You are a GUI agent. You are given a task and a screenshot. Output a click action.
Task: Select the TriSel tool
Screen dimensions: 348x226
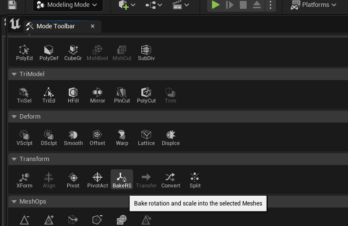point(24,95)
